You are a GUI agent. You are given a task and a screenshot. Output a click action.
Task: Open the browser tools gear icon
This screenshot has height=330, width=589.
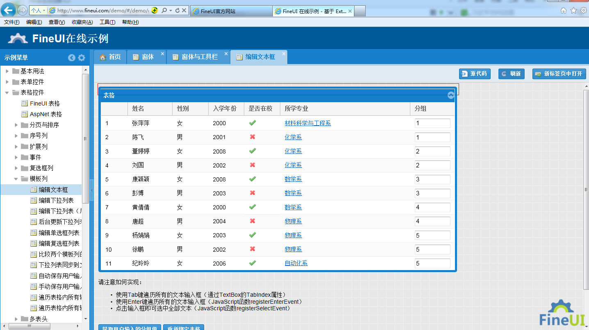pos(583,11)
